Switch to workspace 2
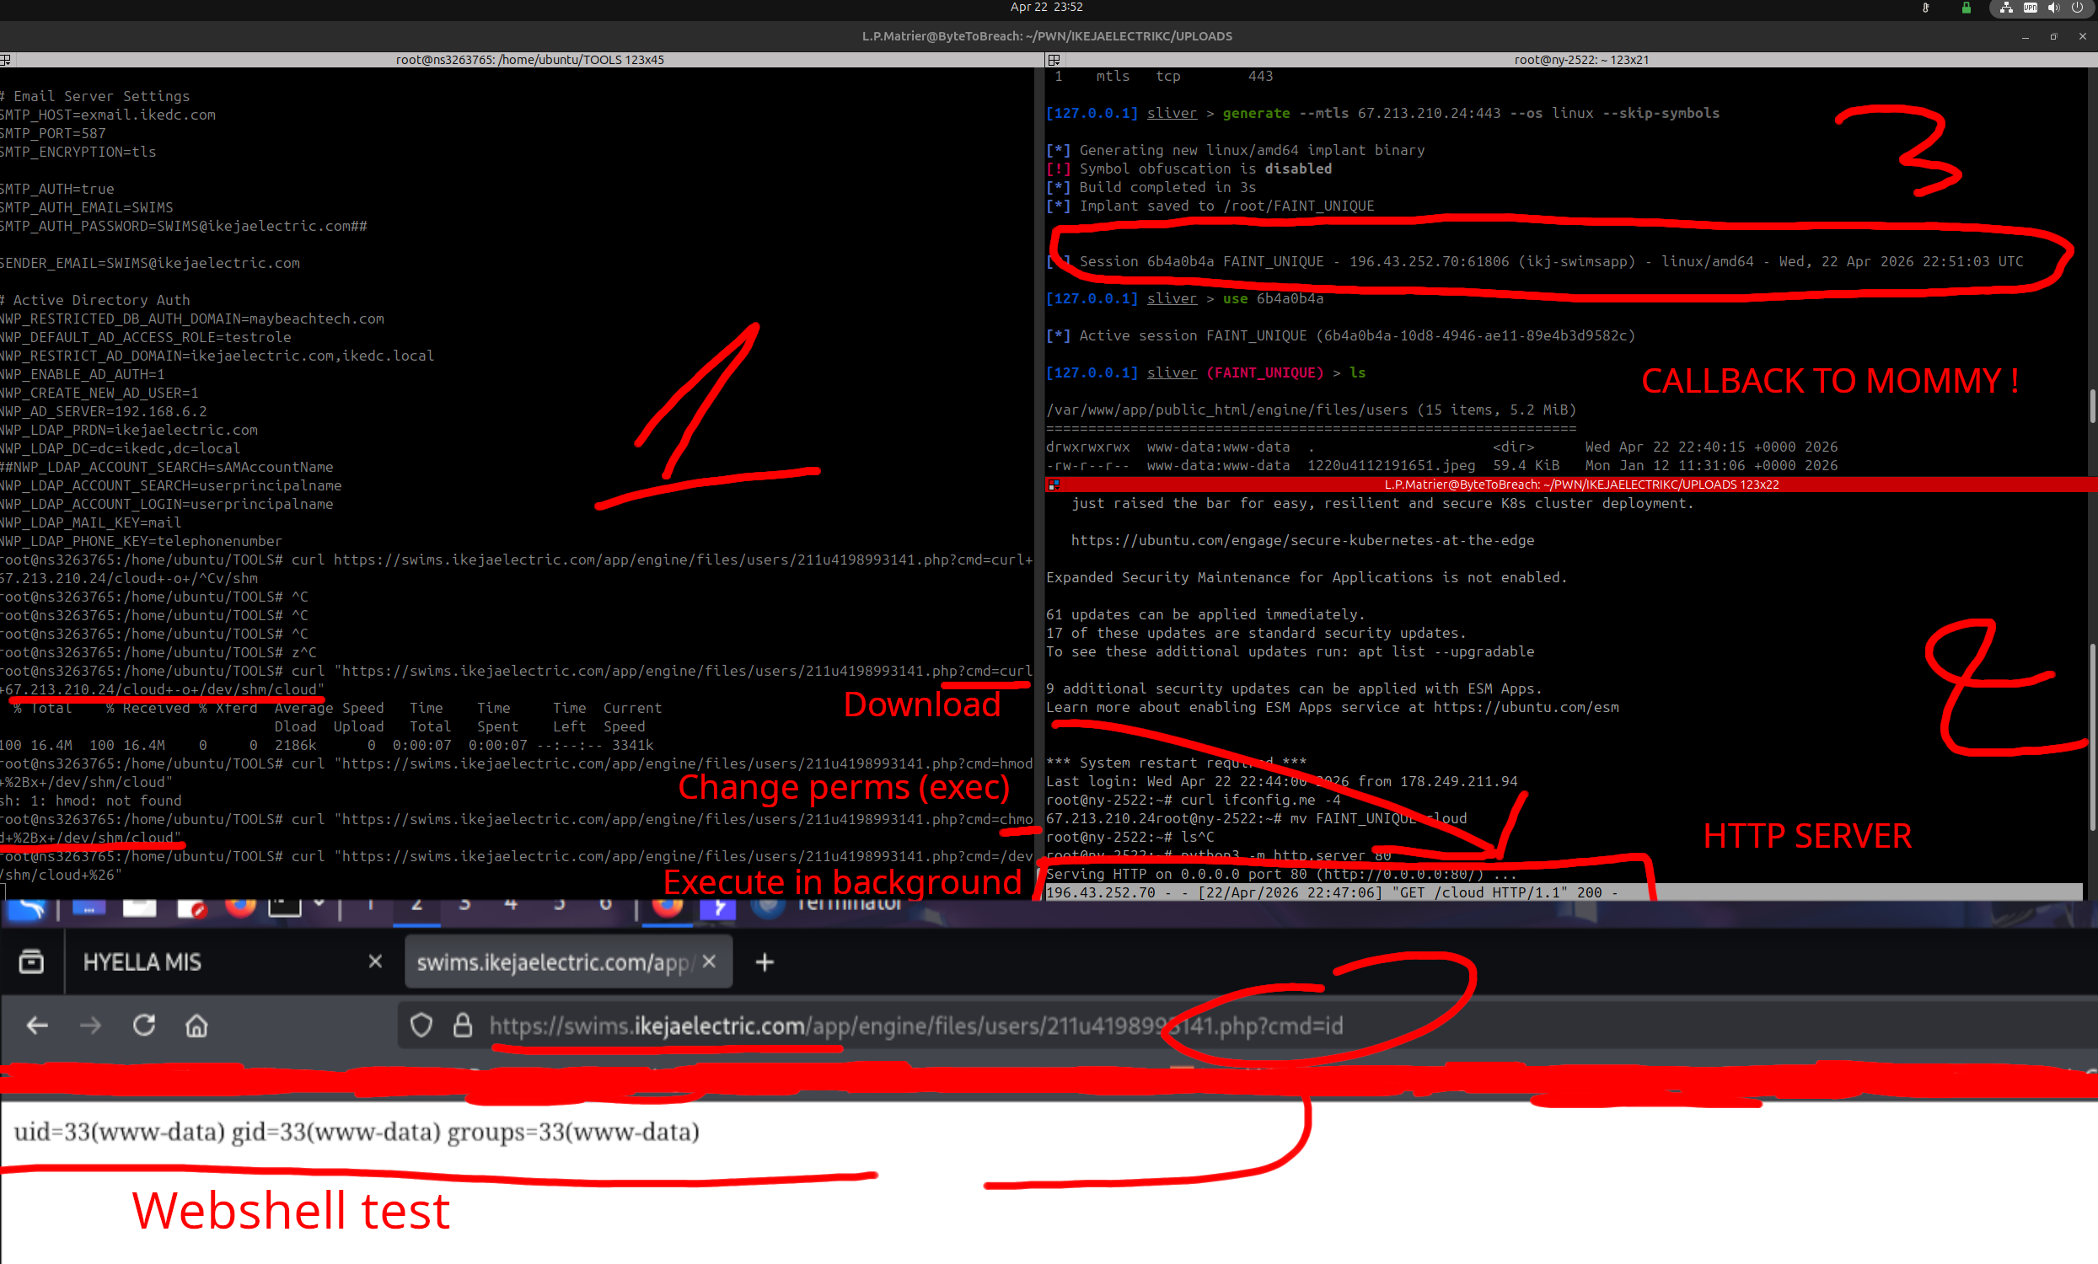 [417, 906]
